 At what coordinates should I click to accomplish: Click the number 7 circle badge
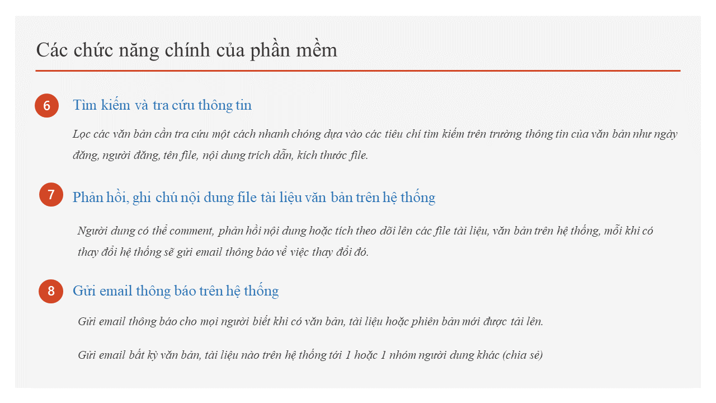pyautogui.click(x=51, y=195)
